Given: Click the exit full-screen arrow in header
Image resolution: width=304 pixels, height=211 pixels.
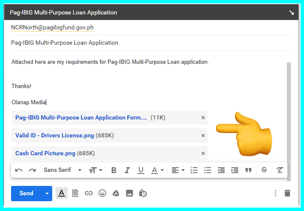Looking at the screenshot, I should [x=291, y=13].
